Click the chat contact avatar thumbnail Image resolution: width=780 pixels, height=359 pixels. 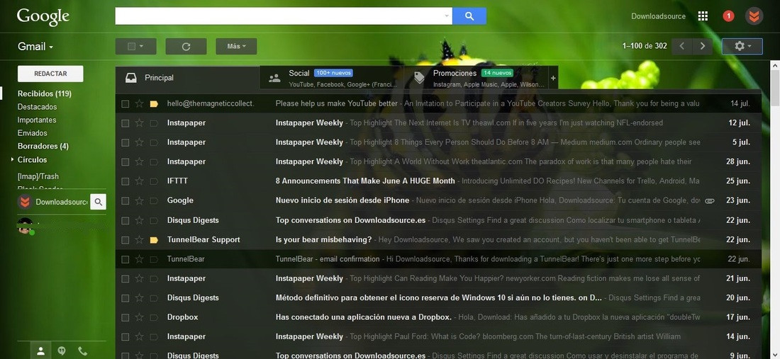(25, 226)
